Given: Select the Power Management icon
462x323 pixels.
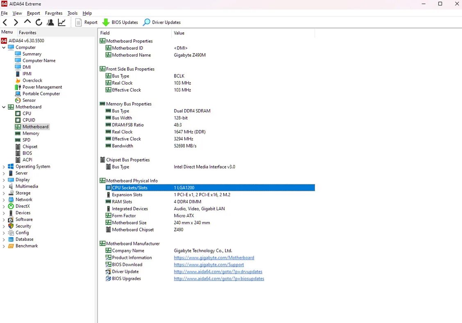Looking at the screenshot, I should [18, 87].
